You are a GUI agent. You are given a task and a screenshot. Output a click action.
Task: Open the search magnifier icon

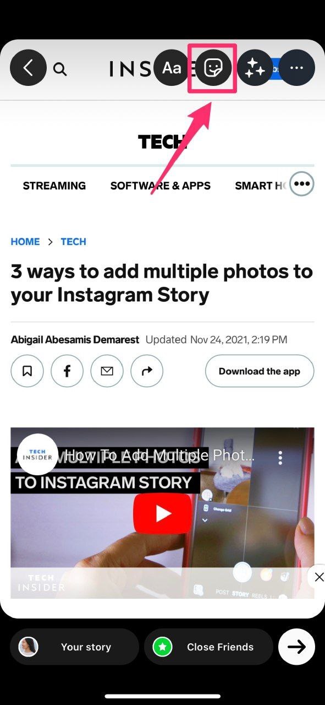pos(60,69)
